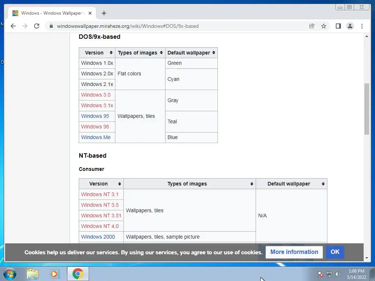Screen dimensions: 375x281
Task: Open the Chrome profile menu
Action: click(350, 26)
